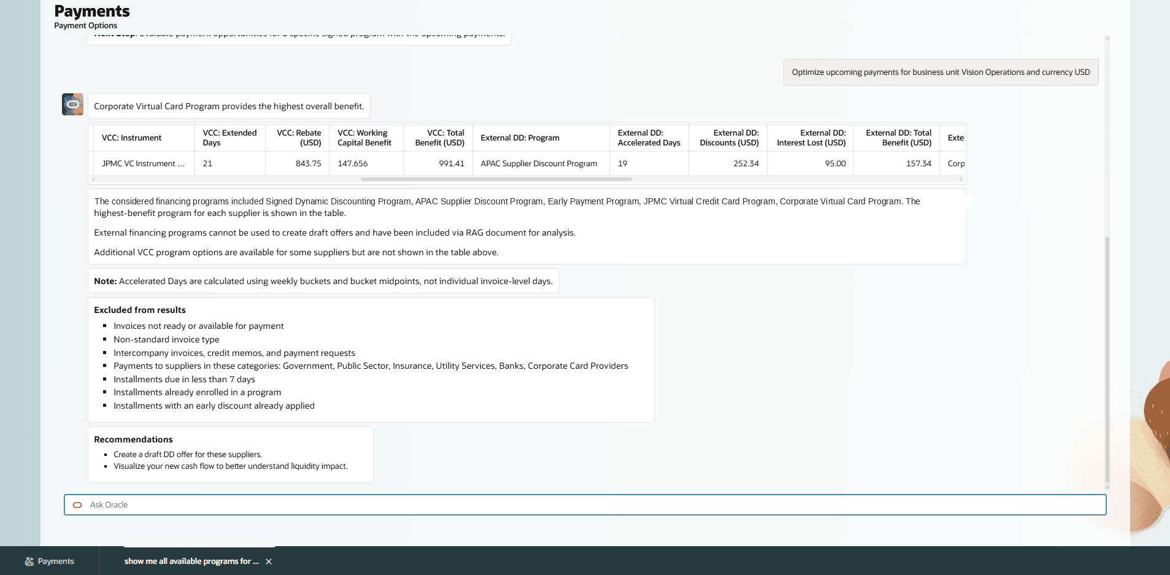Click the 'Non-standard invoice type' bullet
This screenshot has height=575, width=1170.
click(x=166, y=339)
